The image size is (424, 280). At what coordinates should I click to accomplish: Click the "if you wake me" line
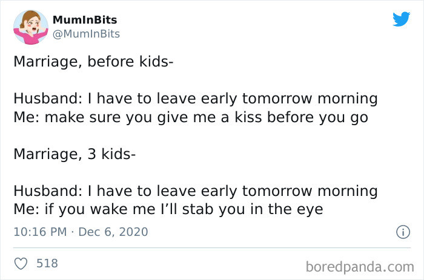[x=170, y=210]
